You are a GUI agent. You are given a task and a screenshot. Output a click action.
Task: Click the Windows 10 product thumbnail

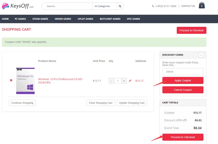click(25, 81)
